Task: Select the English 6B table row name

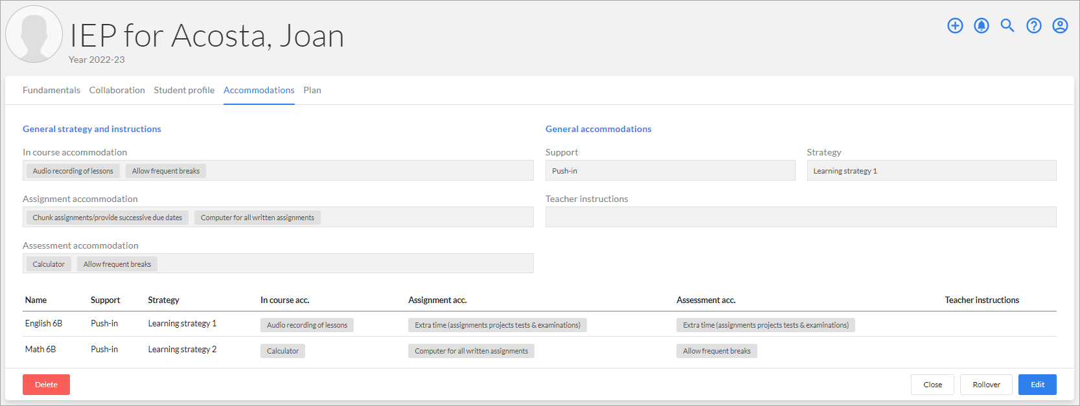Action: 43,324
